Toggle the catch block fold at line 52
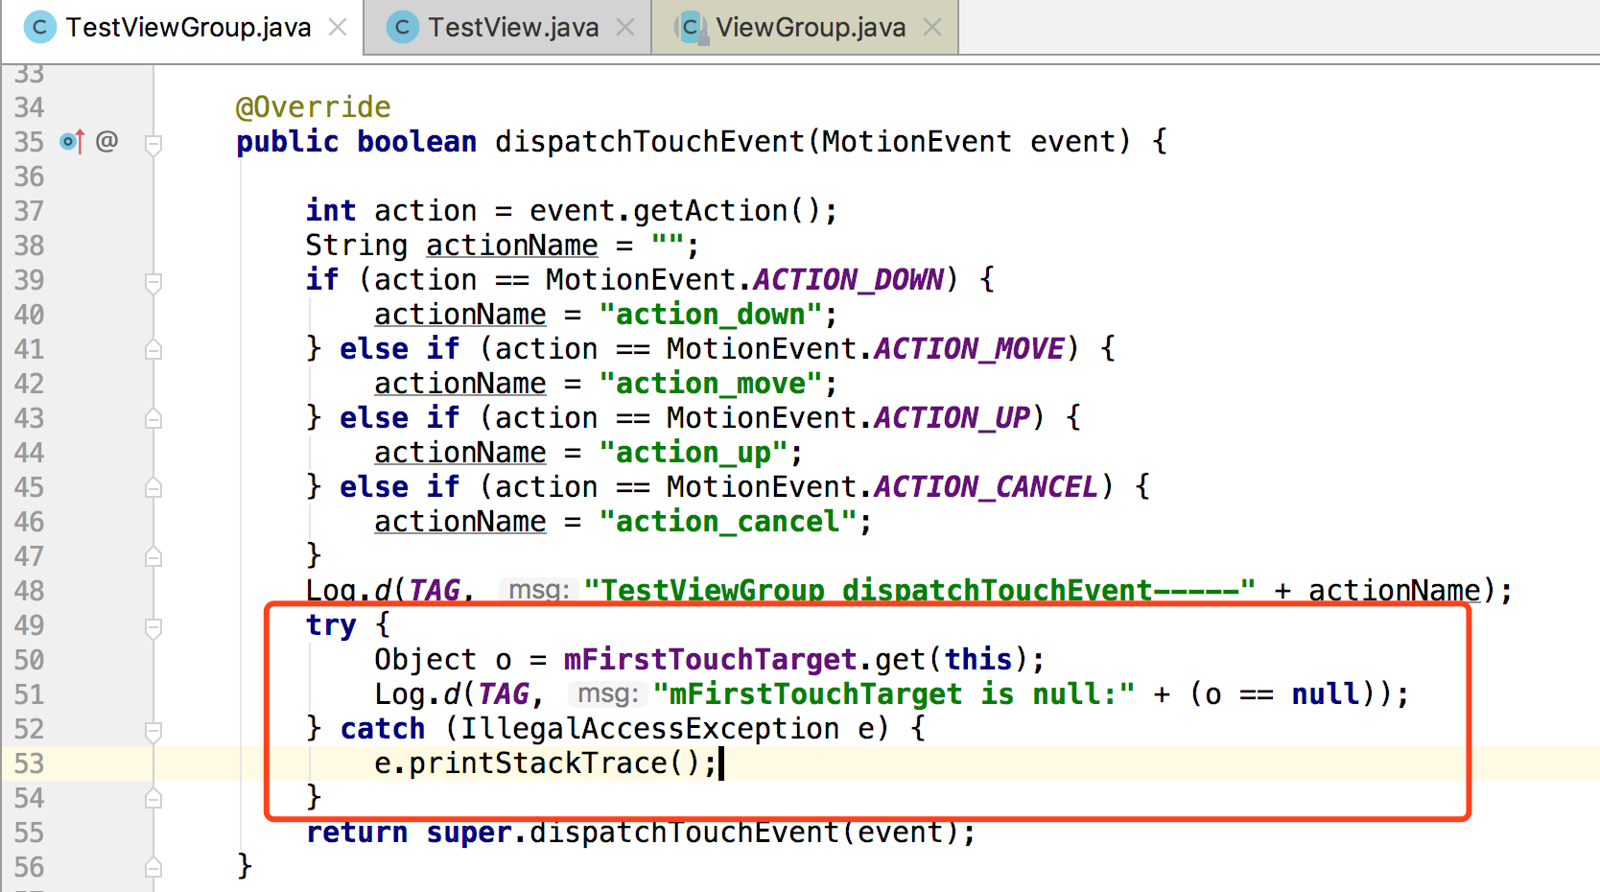The image size is (1600, 892). pos(153,731)
